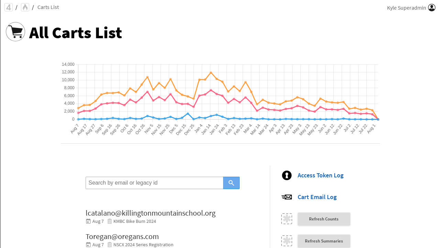This screenshot has height=248, width=440.
Task: Click asterisk icon beside Refresh Summaries
Action: click(287, 241)
